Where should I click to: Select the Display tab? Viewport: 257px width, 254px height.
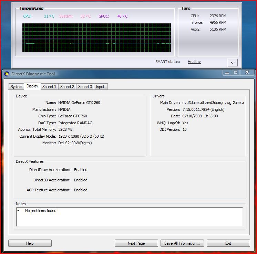pyautogui.click(x=32, y=86)
